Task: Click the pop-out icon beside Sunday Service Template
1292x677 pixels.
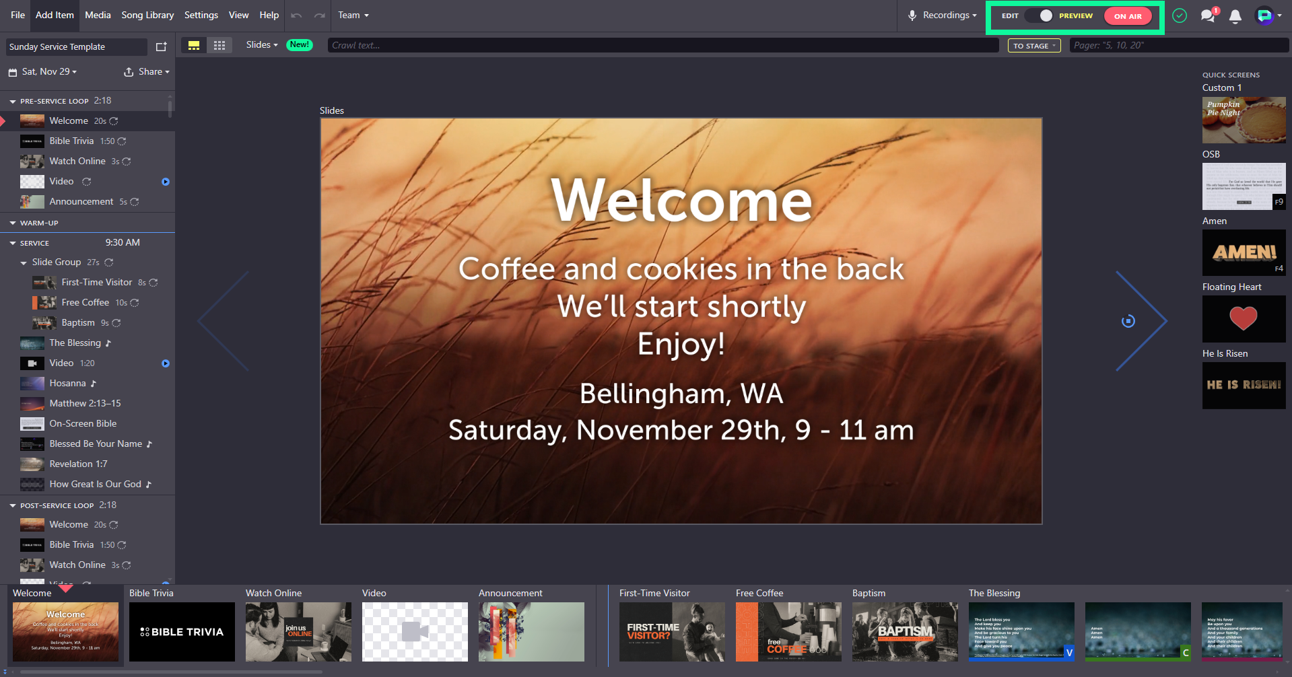Action: point(161,46)
